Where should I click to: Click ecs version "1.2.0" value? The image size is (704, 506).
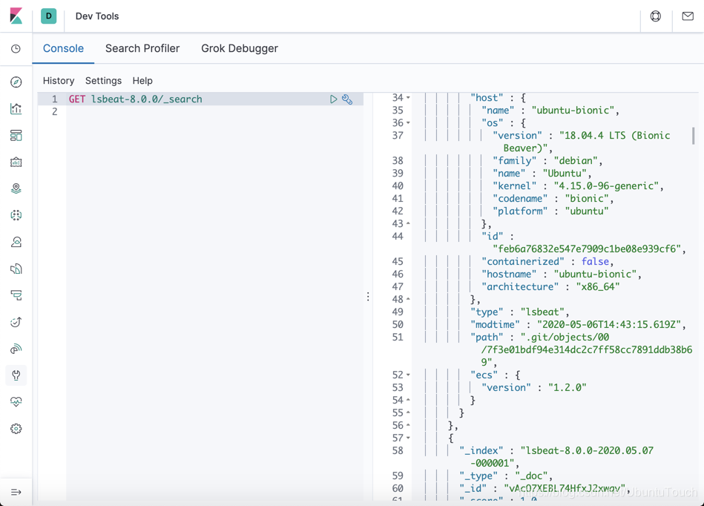[x=567, y=387]
